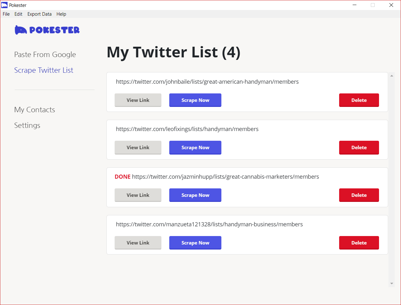Select Scrape Twitter List in sidebar
The width and height of the screenshot is (401, 305).
(44, 70)
